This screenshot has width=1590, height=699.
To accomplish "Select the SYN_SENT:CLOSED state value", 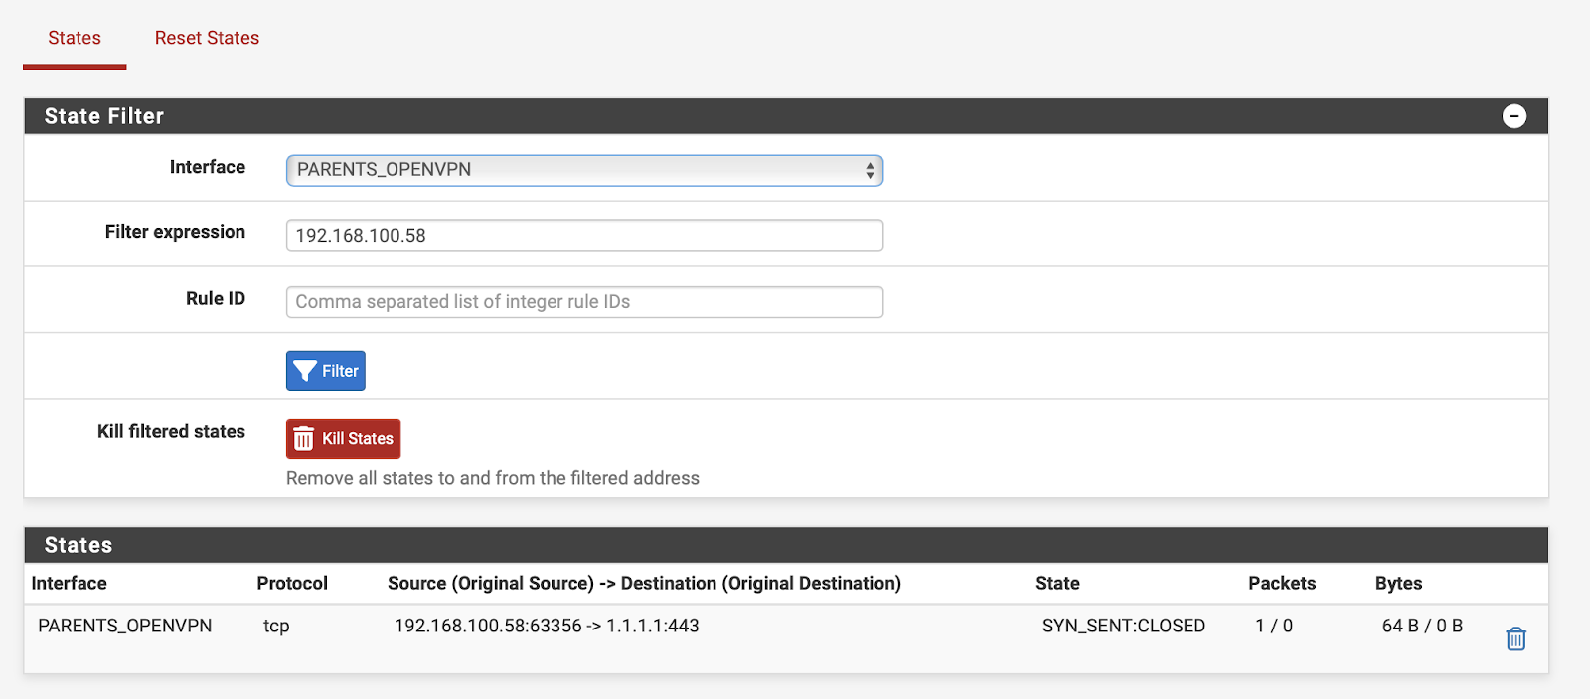I will [1124, 626].
